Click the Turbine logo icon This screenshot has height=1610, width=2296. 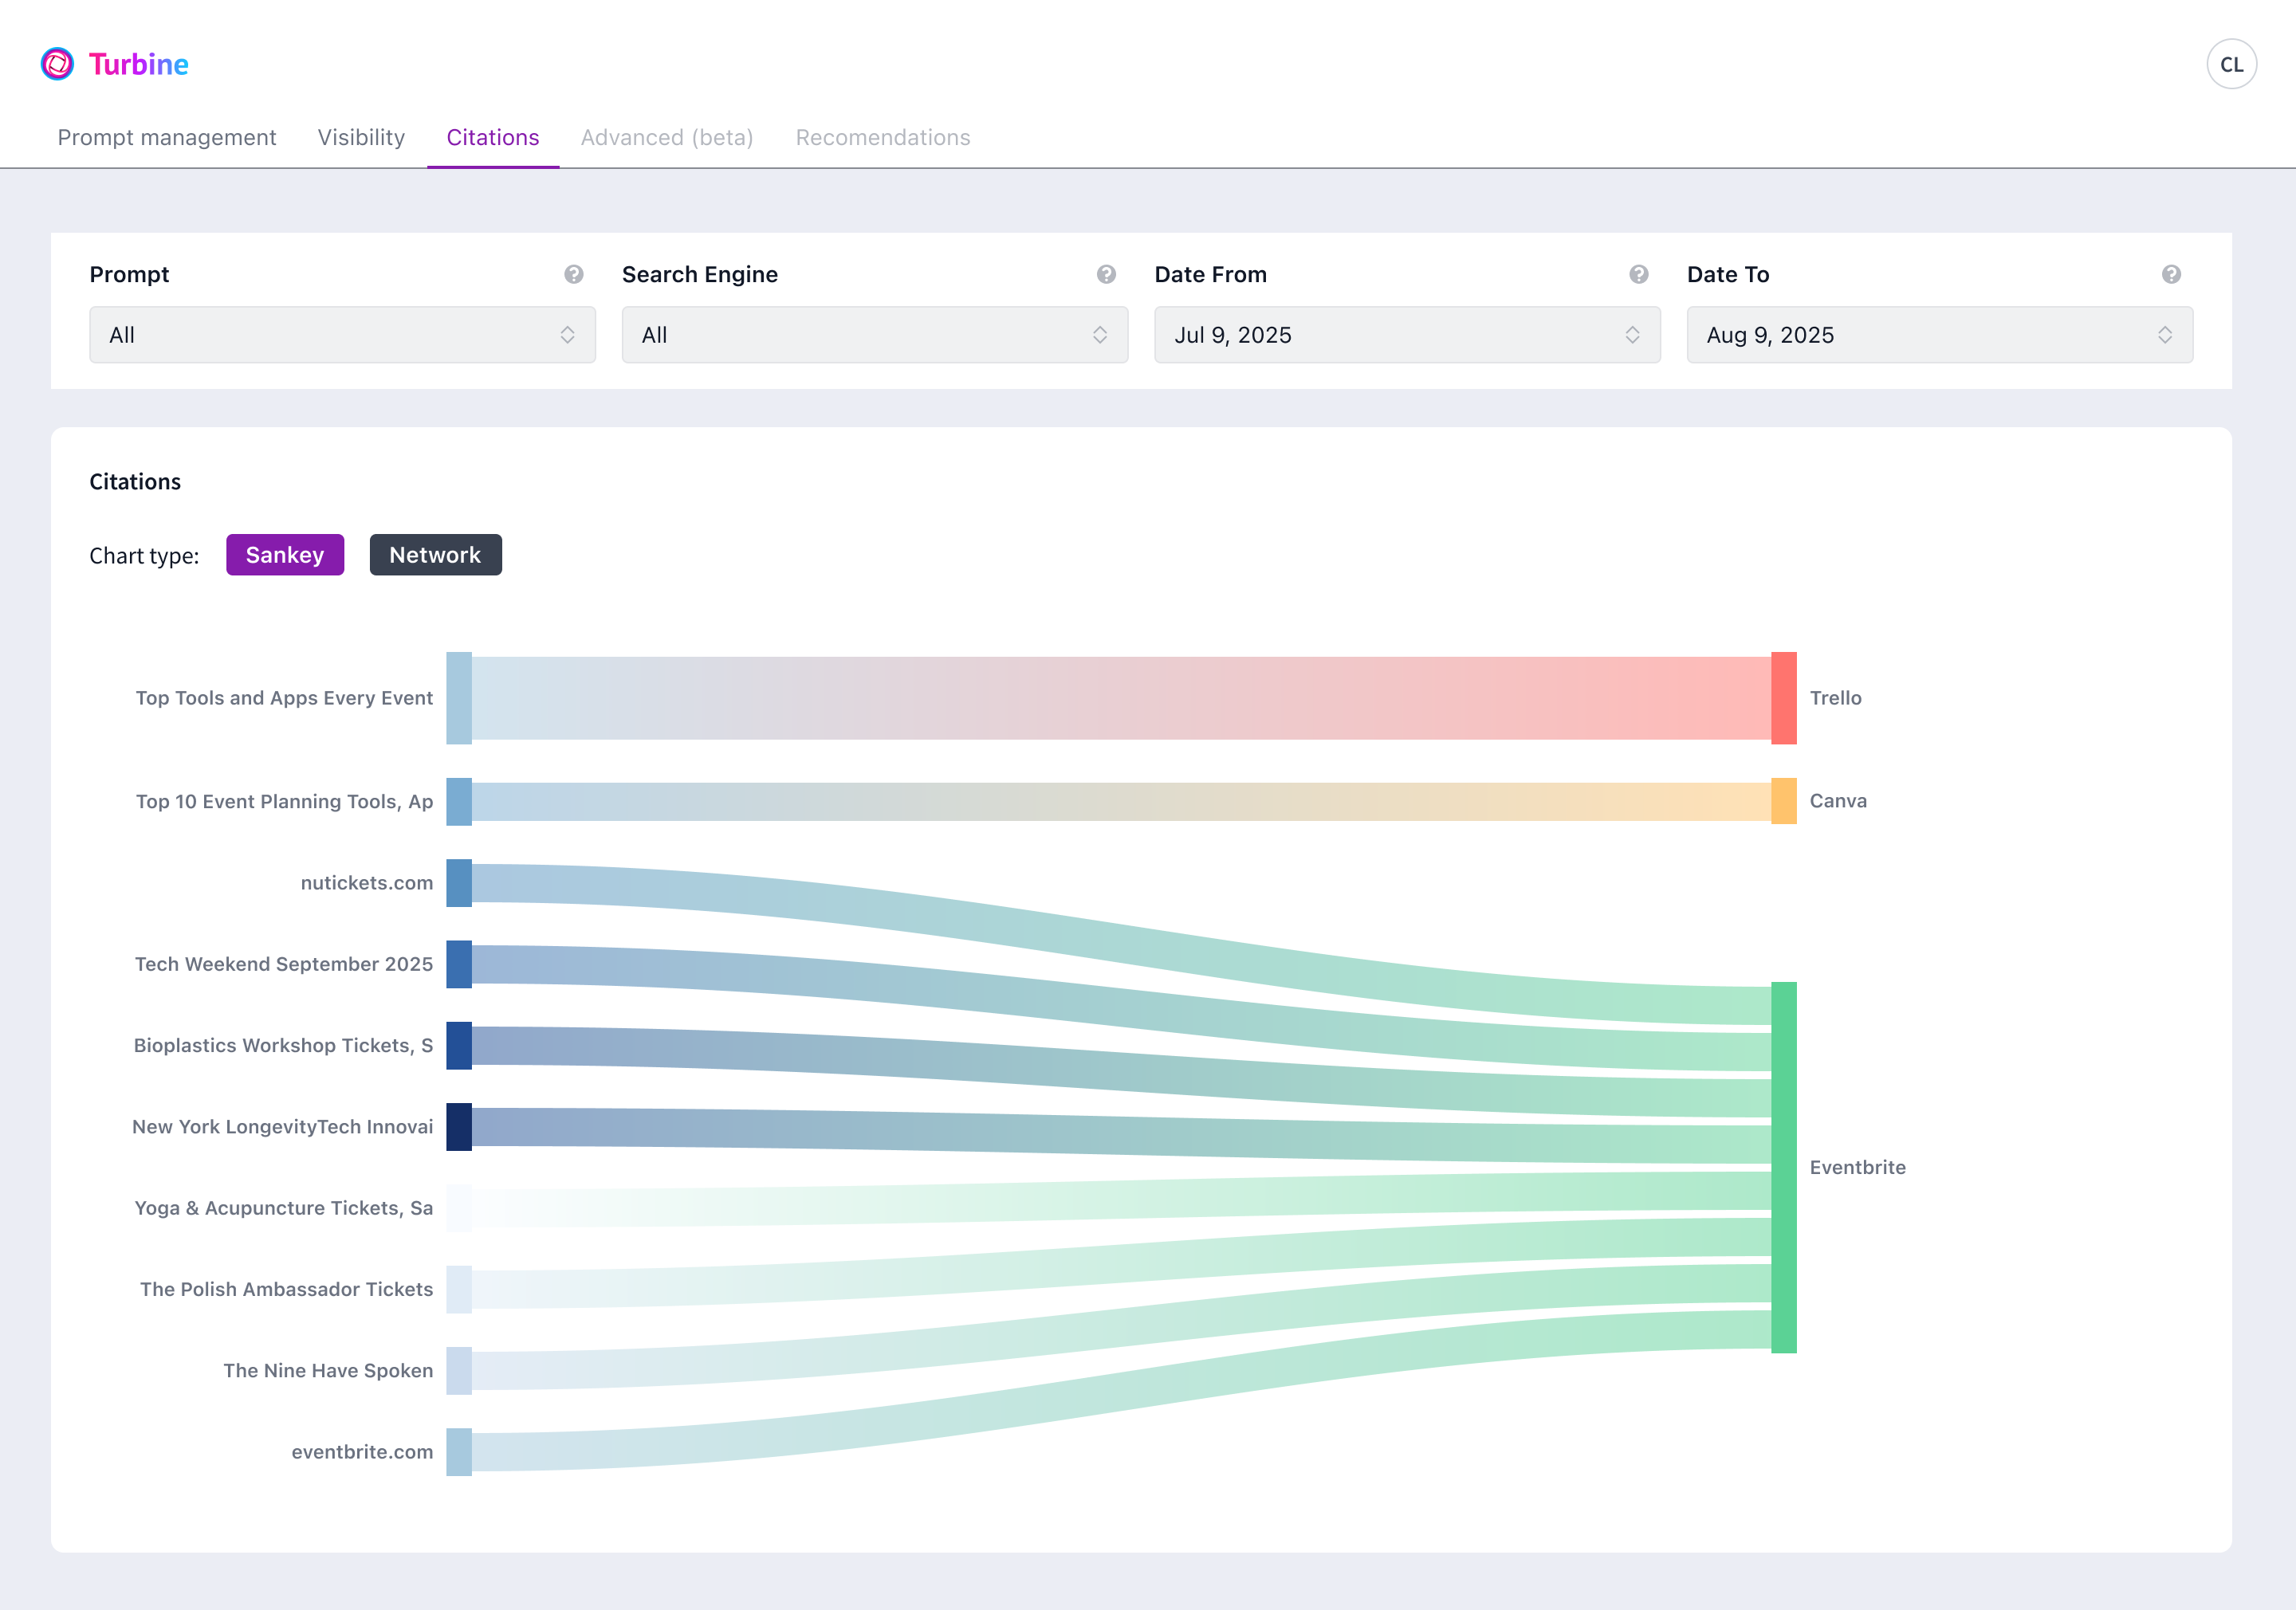tap(57, 64)
